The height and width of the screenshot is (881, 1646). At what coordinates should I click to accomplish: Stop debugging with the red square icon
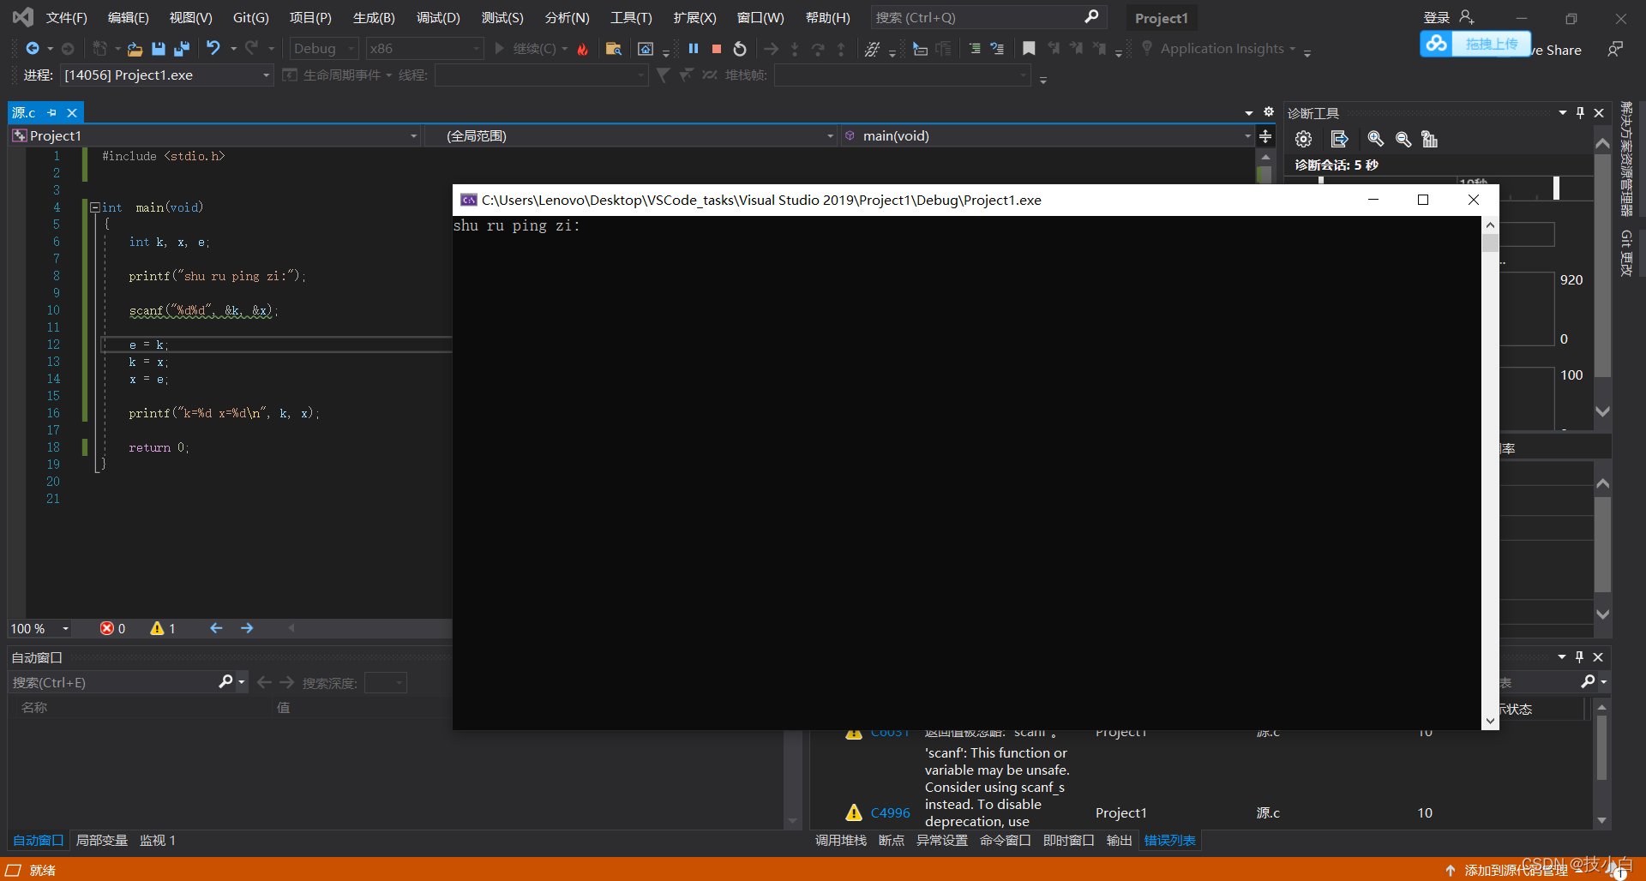(717, 49)
